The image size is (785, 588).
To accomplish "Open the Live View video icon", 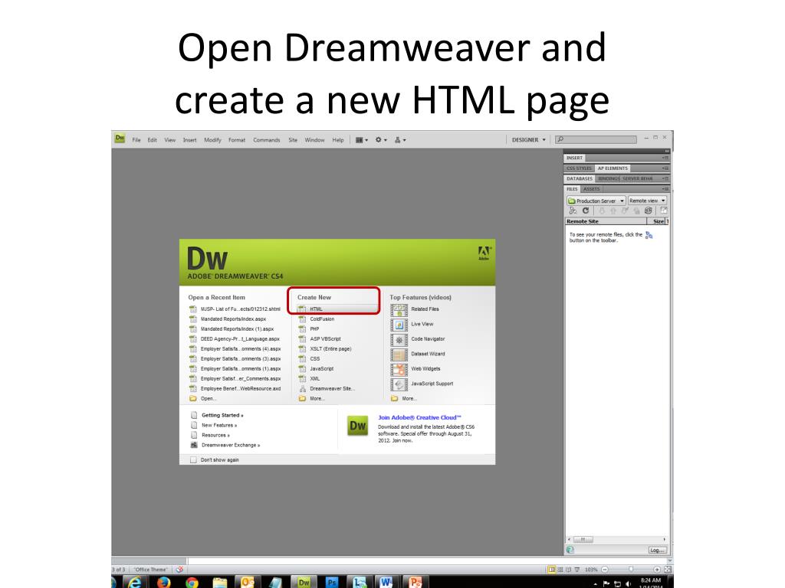I will coord(399,325).
